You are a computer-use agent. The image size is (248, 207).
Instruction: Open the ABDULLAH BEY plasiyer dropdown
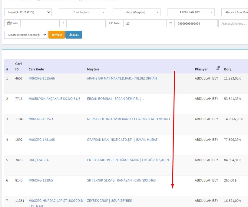point(191,12)
